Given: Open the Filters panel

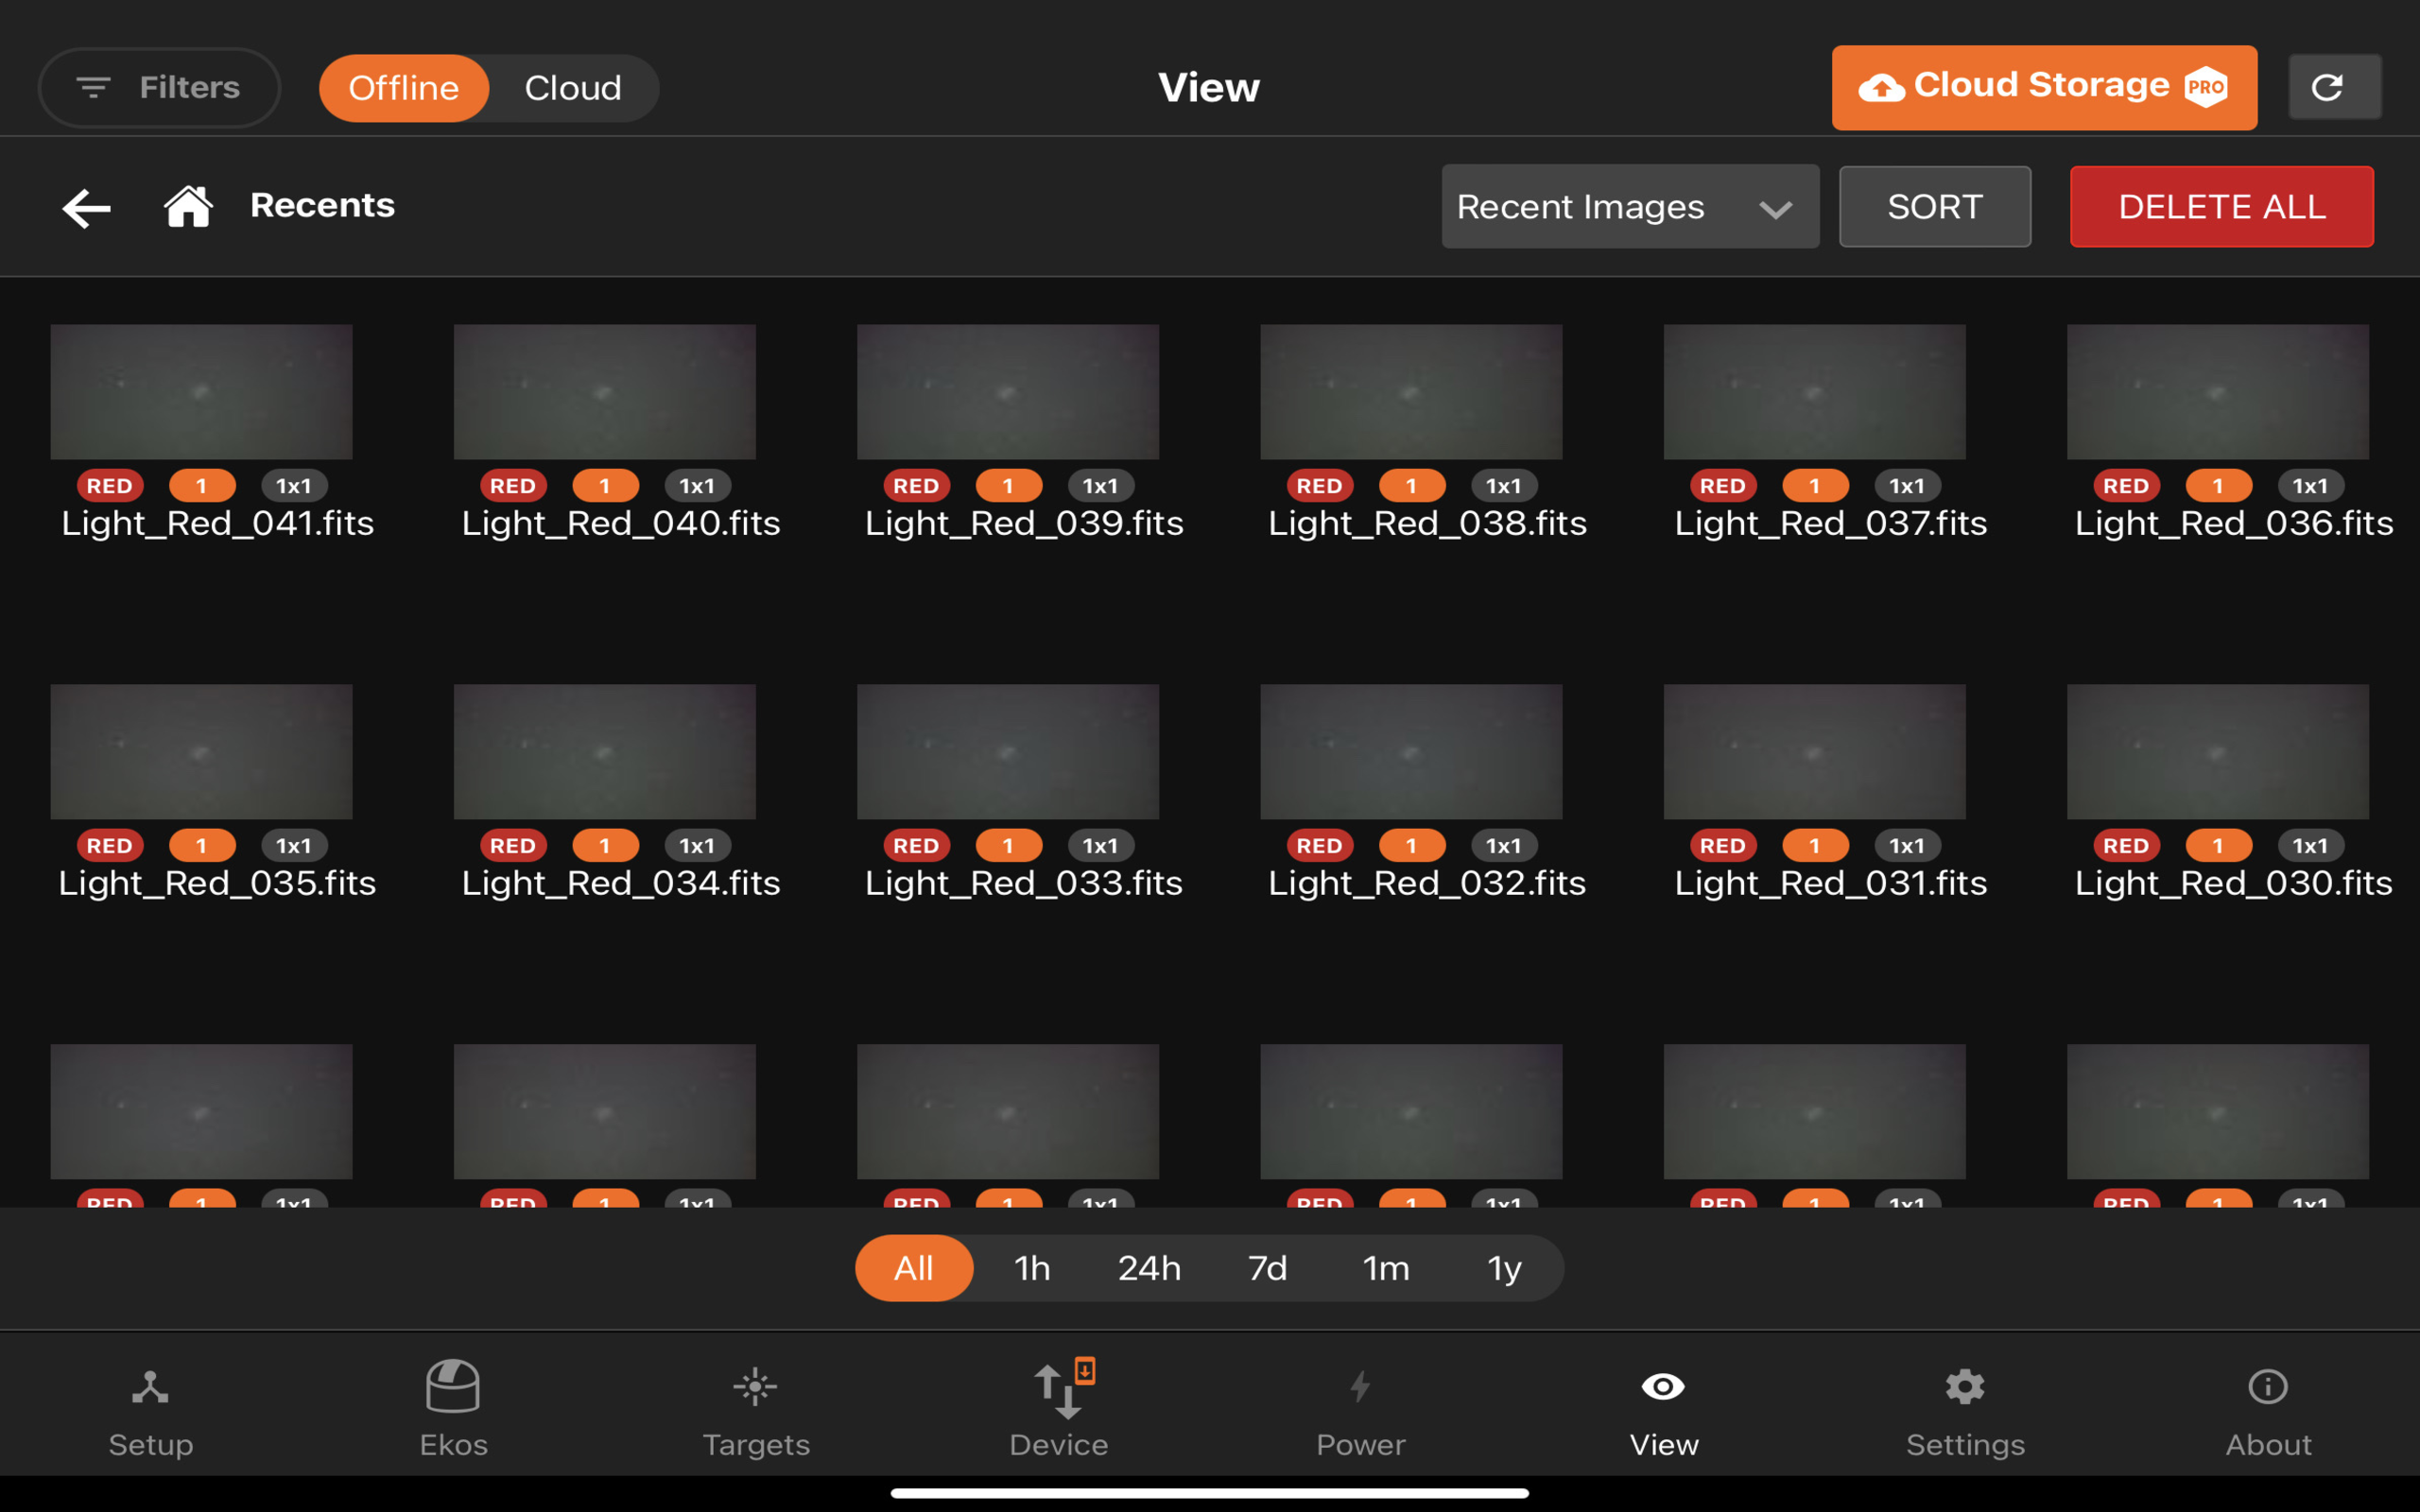Looking at the screenshot, I should point(159,88).
